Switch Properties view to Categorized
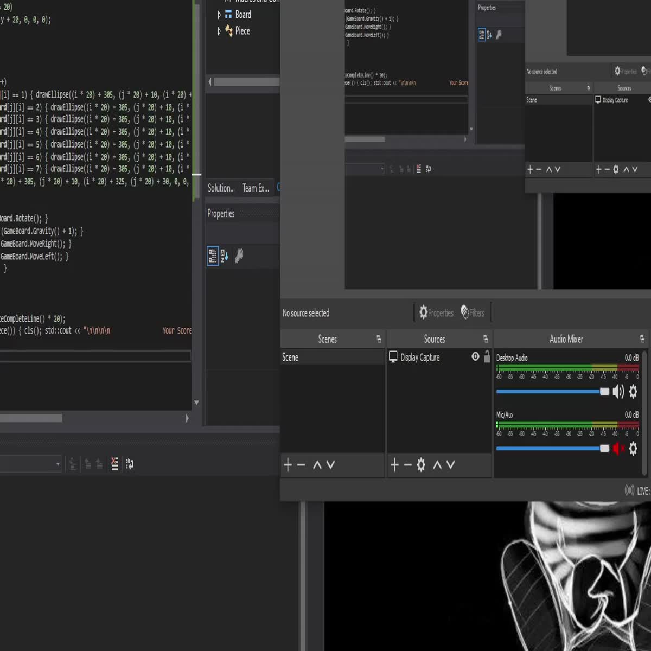Image resolution: width=651 pixels, height=651 pixels. 213,256
